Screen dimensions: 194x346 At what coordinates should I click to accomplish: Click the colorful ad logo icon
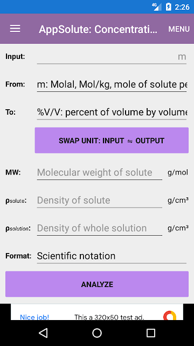170,316
